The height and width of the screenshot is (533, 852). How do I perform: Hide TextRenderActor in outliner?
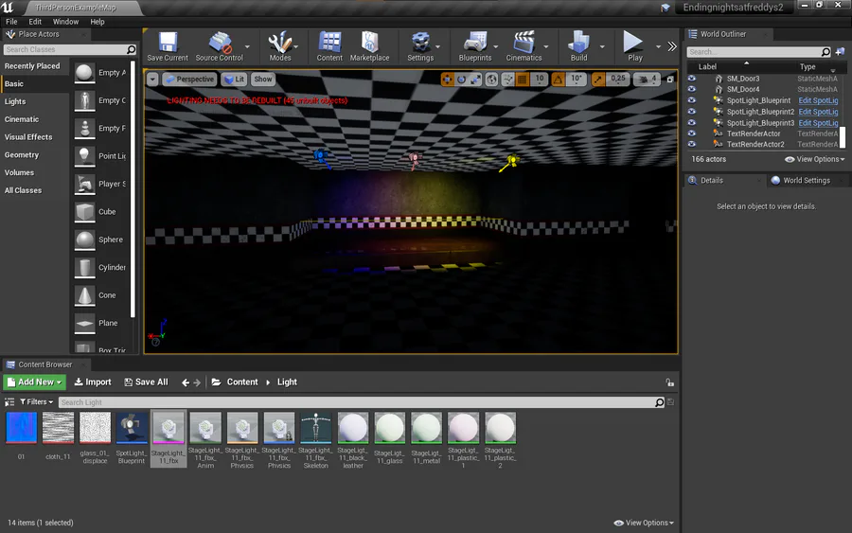[691, 133]
